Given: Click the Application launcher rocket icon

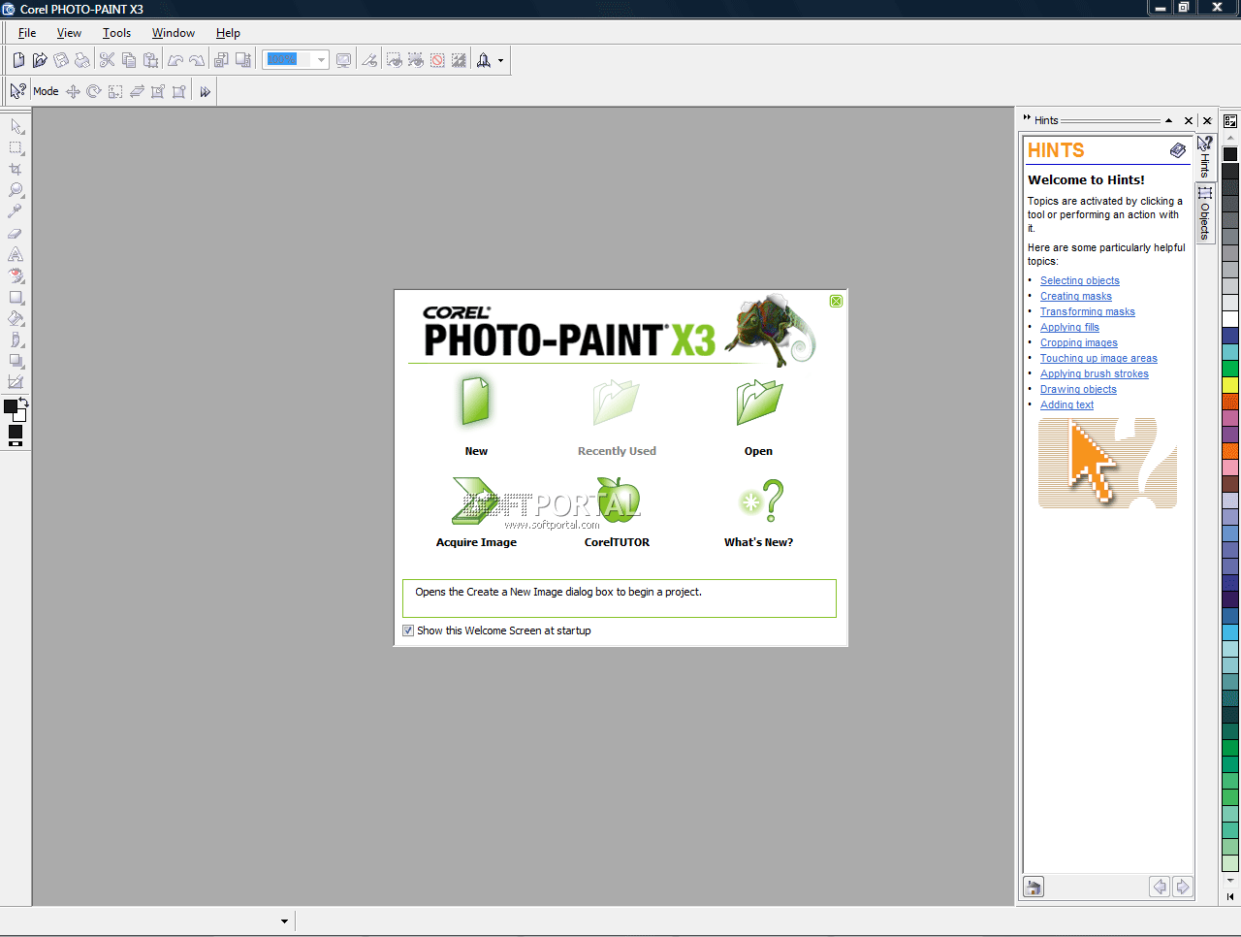Looking at the screenshot, I should pos(484,60).
